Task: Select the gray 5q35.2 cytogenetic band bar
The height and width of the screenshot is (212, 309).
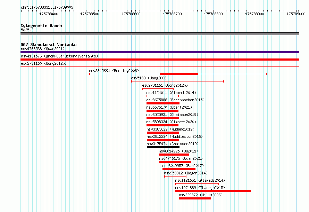Action: pos(160,34)
